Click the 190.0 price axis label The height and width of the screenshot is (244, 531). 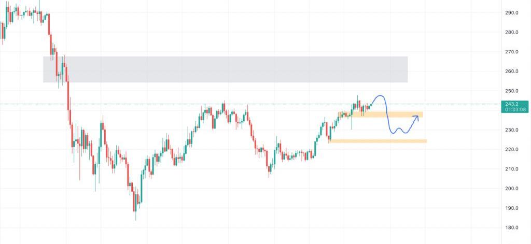point(512,208)
